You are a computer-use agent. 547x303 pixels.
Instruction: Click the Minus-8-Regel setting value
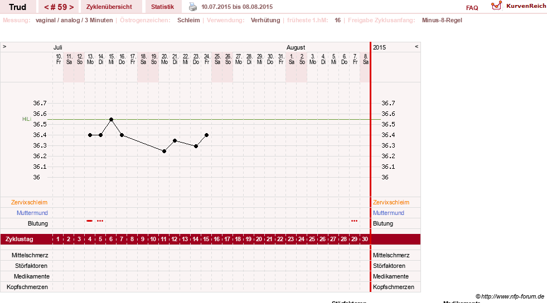tap(442, 20)
